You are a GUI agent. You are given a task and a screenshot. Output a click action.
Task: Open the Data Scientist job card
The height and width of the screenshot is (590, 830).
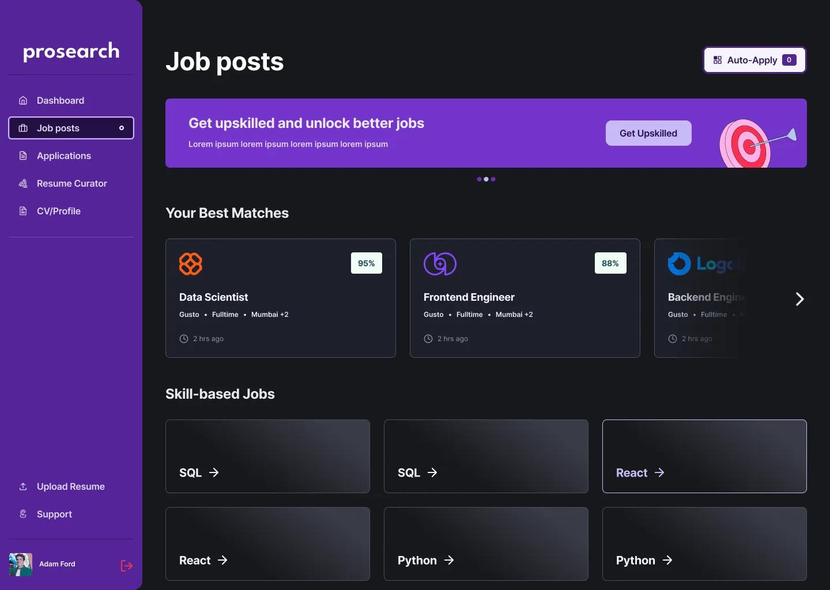tap(281, 298)
